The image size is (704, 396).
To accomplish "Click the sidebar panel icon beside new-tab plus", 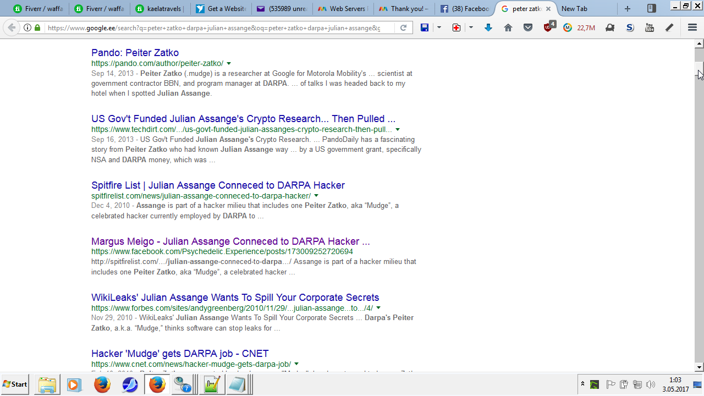I will point(652,8).
